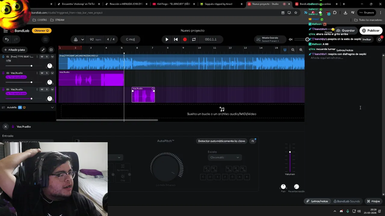Screen dimensions: 385x216
Task: Open Discord from the system tray
Action: pyautogui.click(x=341, y=211)
